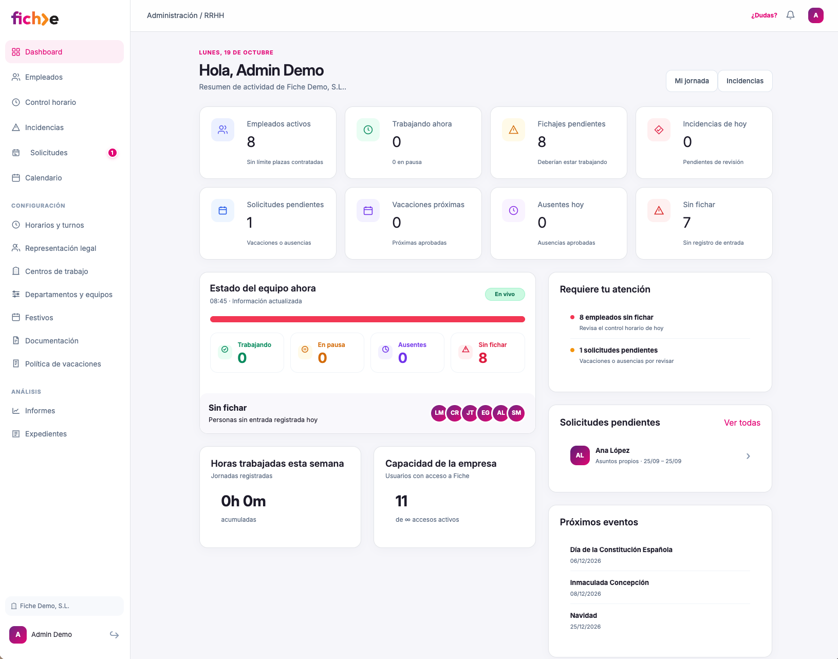Open Calendario from sidebar

(64, 178)
